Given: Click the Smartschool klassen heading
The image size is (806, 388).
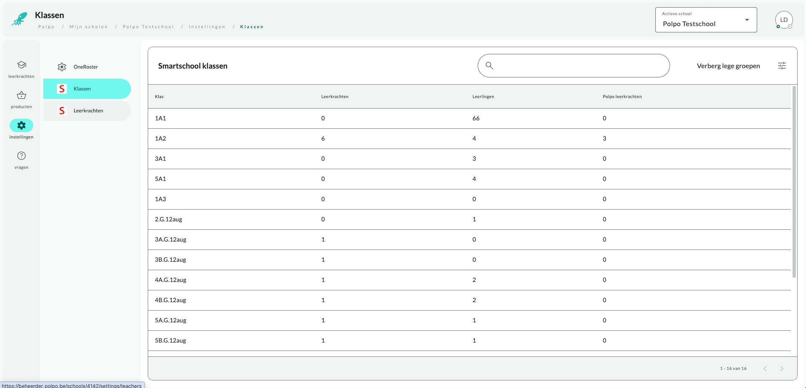Looking at the screenshot, I should pyautogui.click(x=193, y=66).
